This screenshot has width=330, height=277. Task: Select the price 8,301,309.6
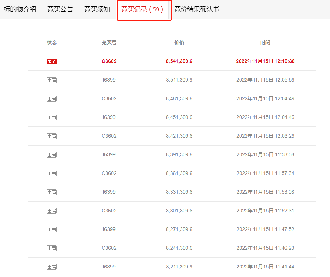point(179,211)
